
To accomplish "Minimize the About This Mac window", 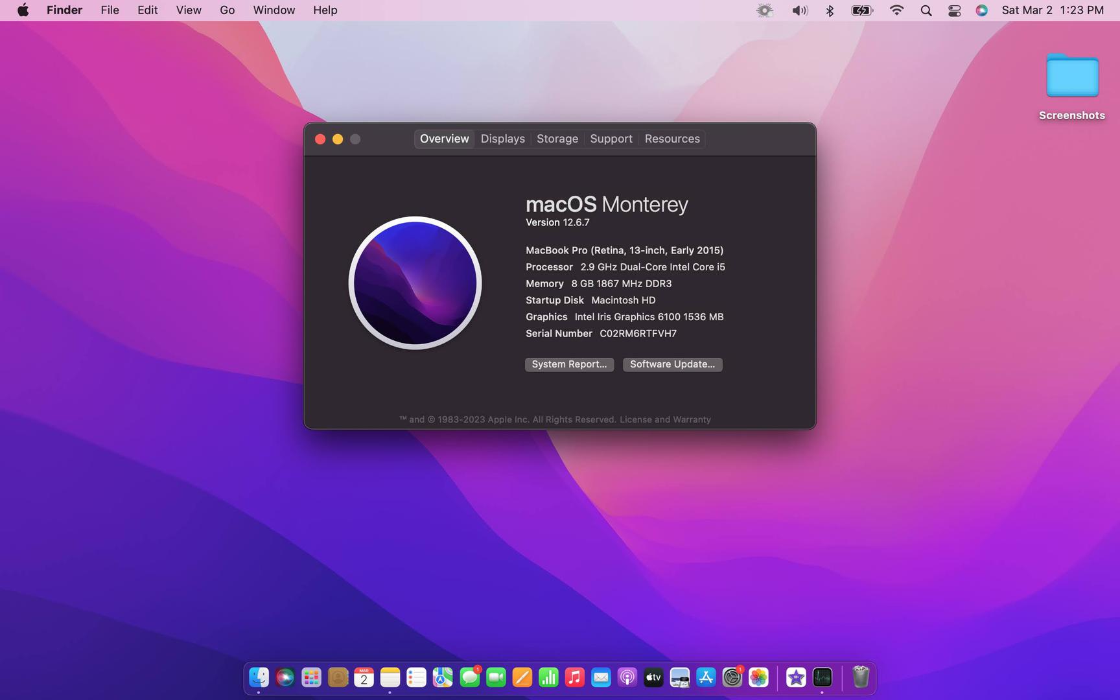I will click(x=338, y=139).
